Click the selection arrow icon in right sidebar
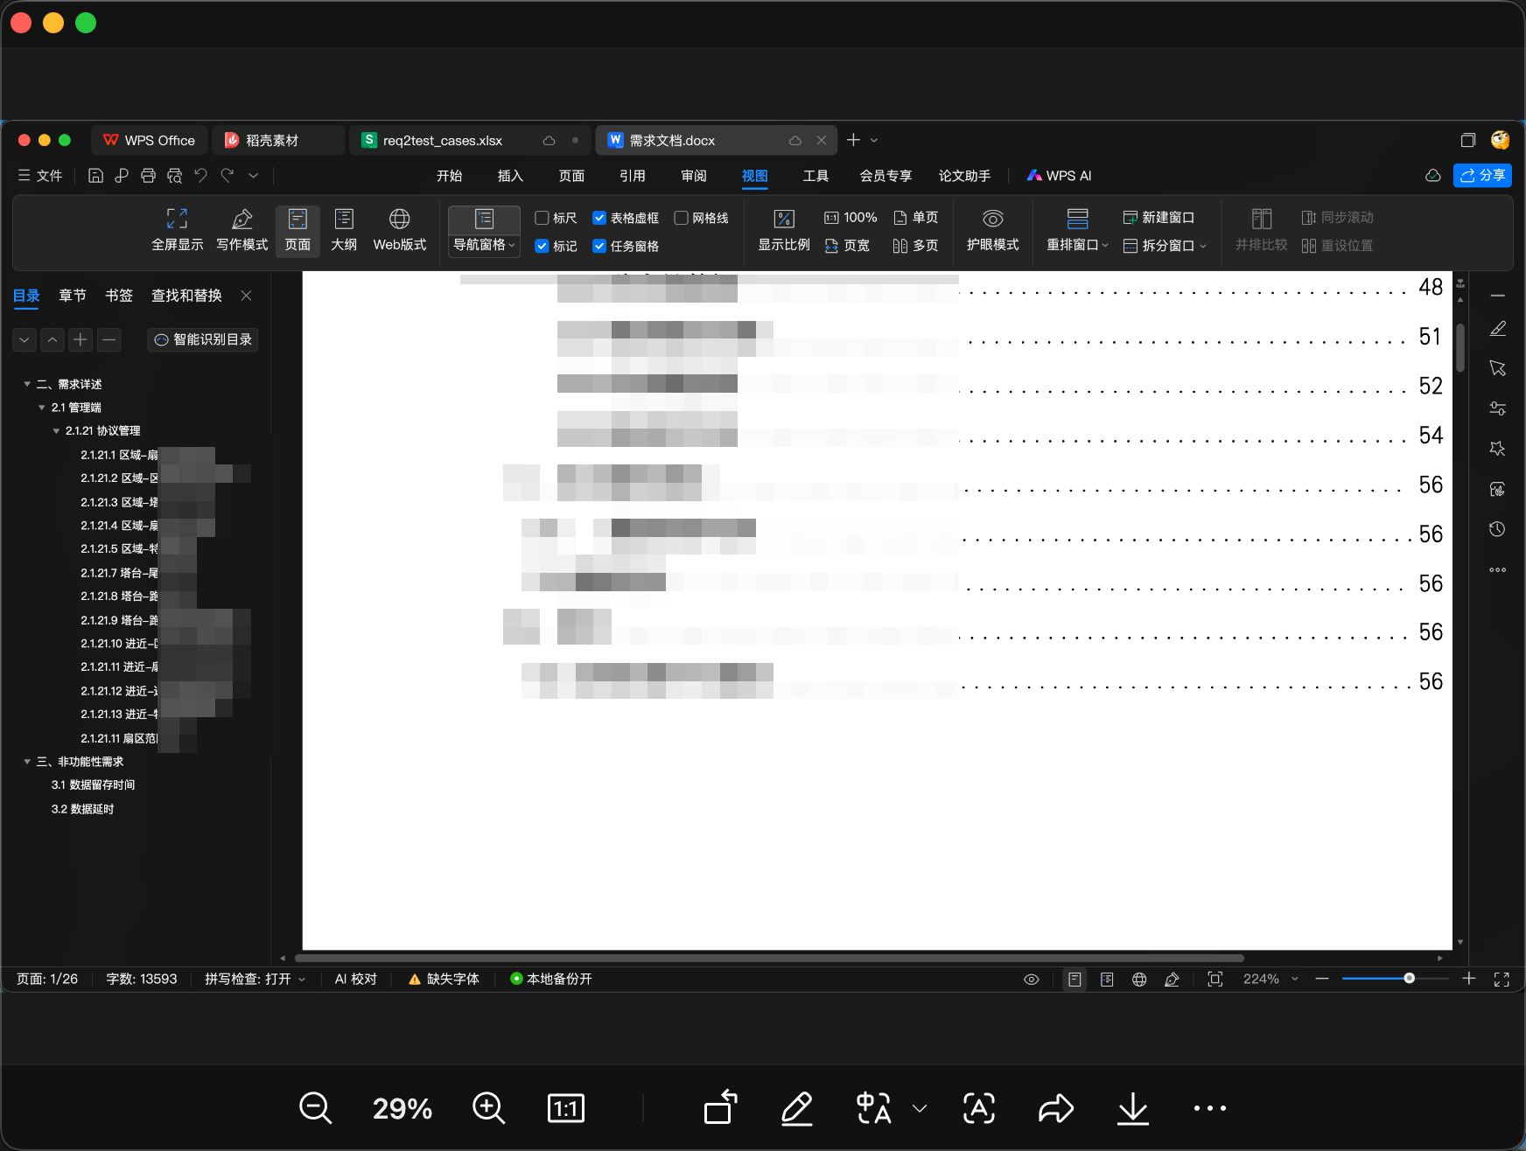Screen dimensions: 1526x1151 tap(1498, 368)
